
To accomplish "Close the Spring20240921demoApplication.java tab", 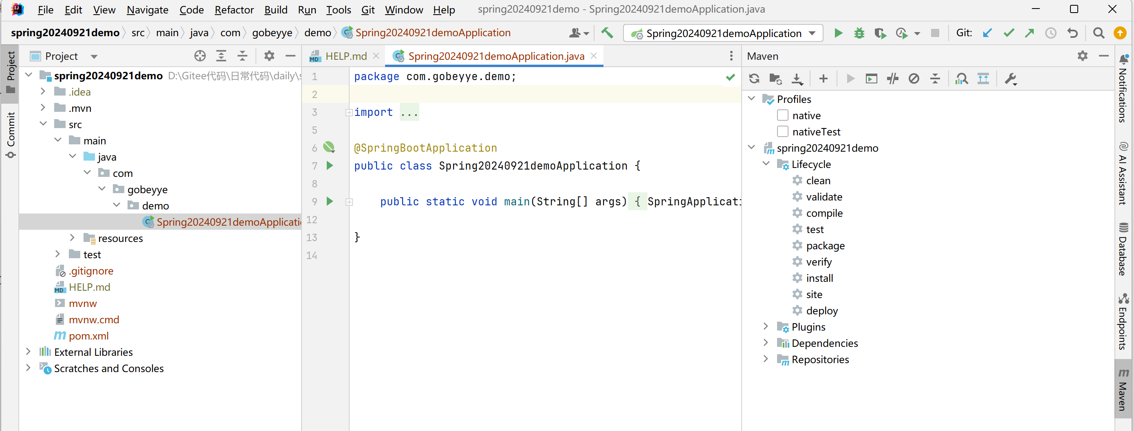I will coord(593,56).
